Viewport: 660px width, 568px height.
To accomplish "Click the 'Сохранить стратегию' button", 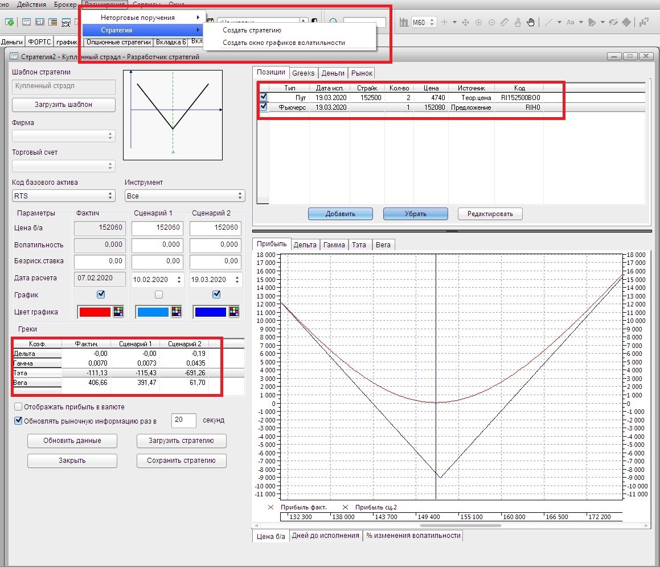I will coord(181,461).
